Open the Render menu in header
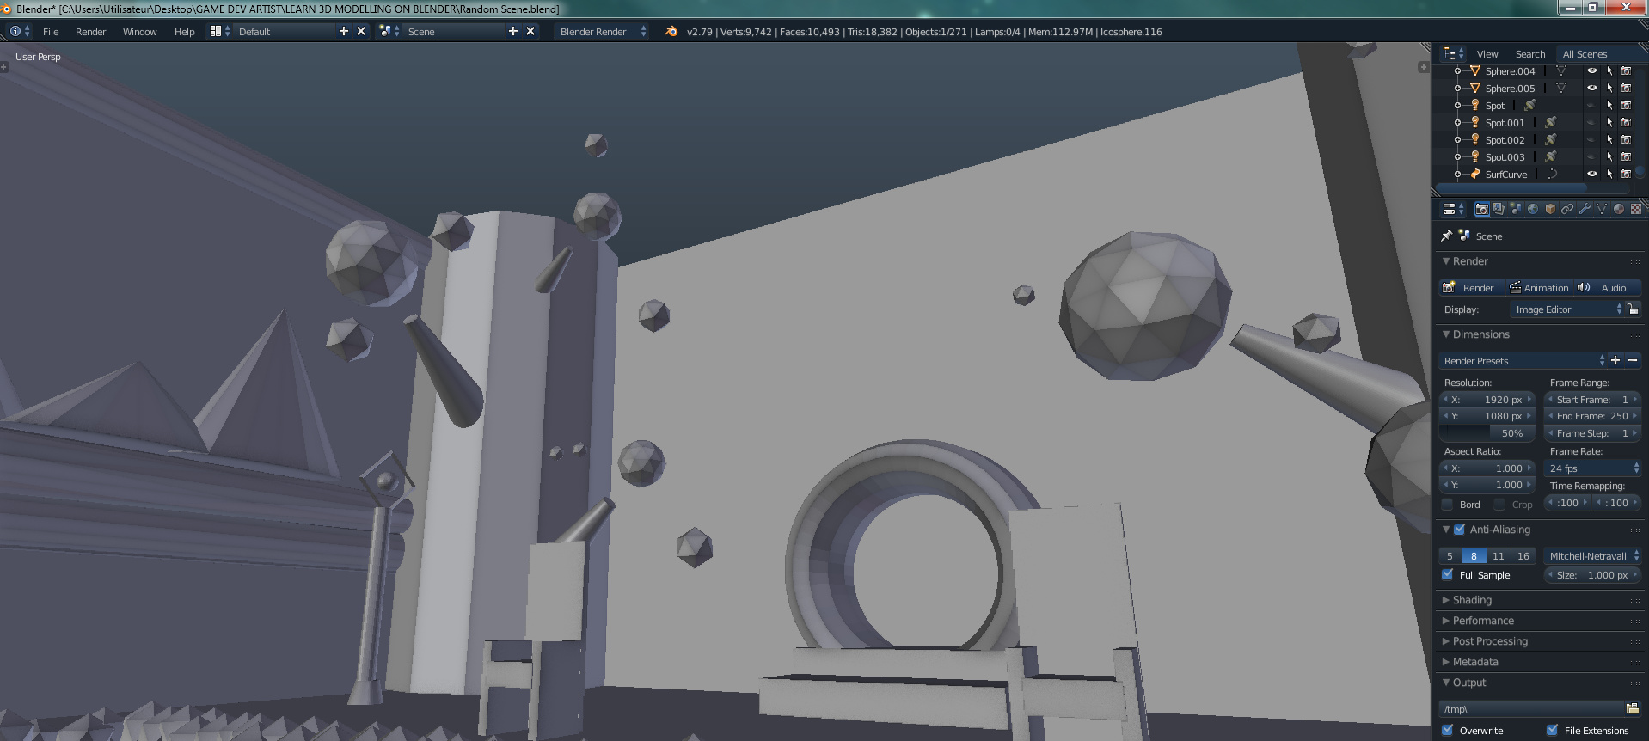This screenshot has width=1649, height=741. click(x=90, y=31)
